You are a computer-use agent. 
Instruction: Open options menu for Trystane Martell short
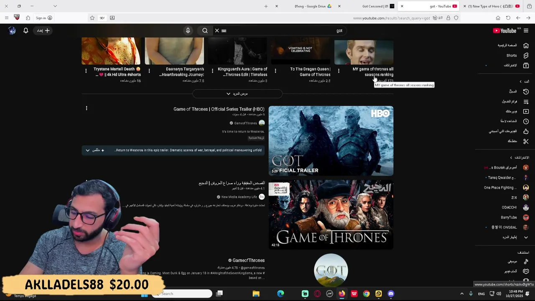click(x=86, y=71)
